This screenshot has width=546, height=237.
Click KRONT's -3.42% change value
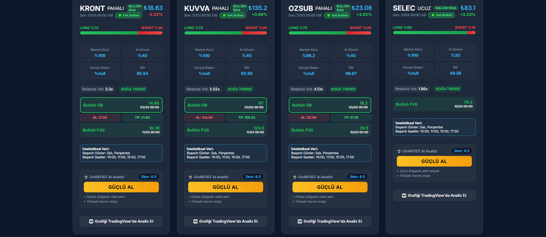[155, 15]
